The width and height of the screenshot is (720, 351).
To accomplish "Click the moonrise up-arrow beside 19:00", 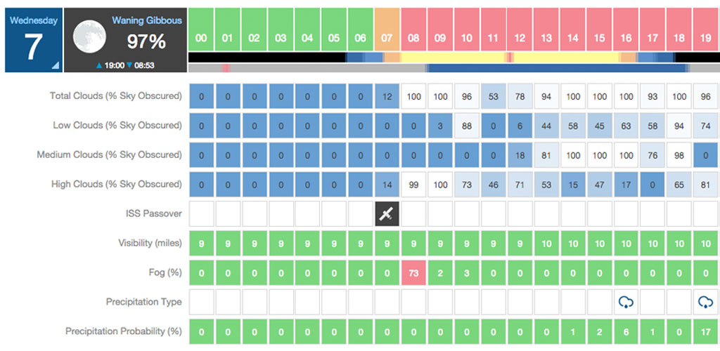I will point(100,65).
